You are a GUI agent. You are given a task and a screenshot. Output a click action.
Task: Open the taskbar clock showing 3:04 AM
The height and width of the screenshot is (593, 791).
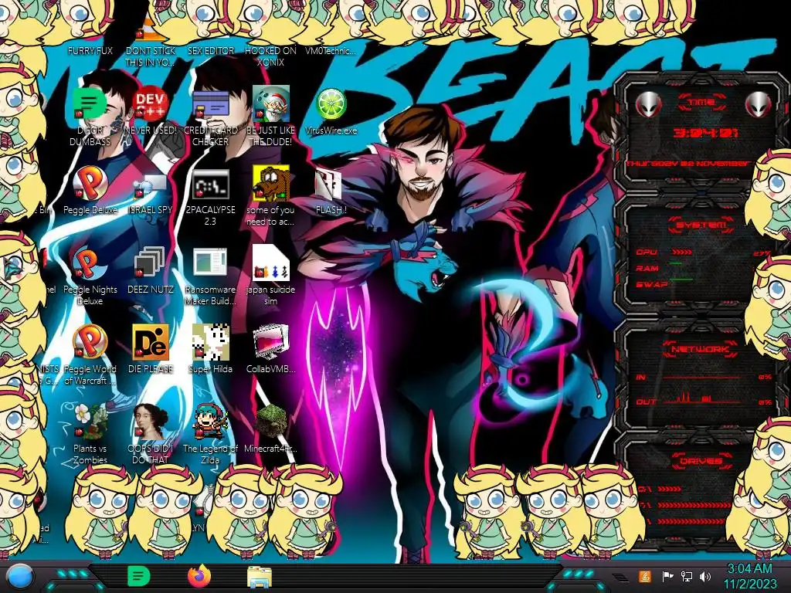coord(749,576)
